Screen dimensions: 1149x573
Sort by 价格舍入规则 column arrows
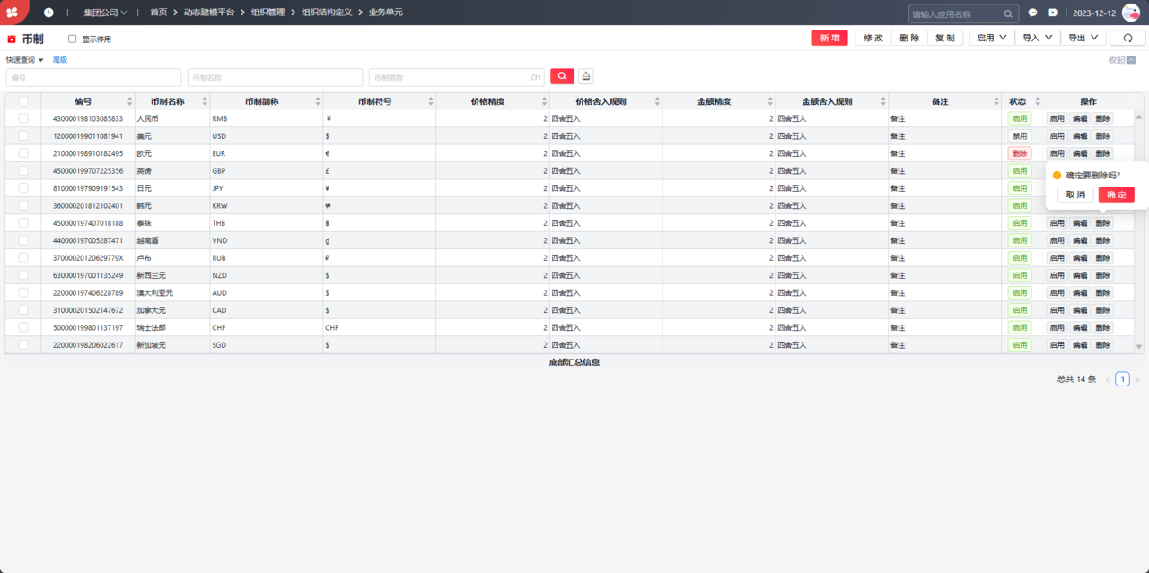tap(657, 101)
